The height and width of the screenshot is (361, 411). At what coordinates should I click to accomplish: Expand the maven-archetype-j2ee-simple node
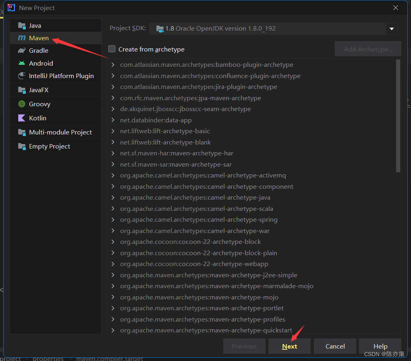point(113,275)
